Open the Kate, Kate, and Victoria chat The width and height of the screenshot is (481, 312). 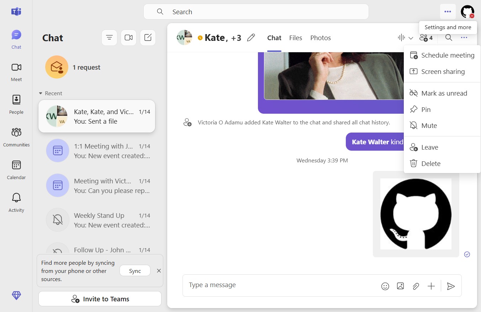click(x=97, y=116)
